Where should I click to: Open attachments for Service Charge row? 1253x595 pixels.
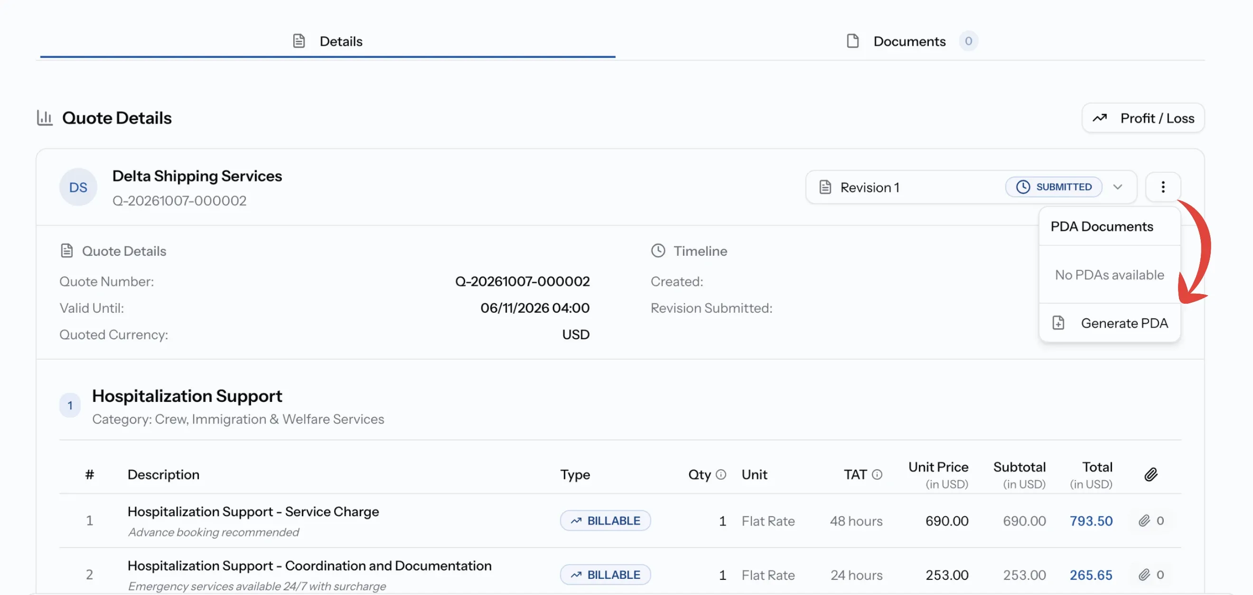(1150, 521)
